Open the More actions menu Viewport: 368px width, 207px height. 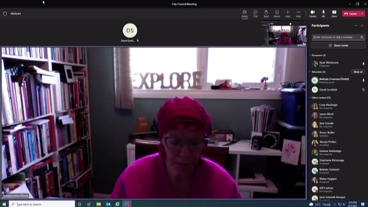[298, 14]
